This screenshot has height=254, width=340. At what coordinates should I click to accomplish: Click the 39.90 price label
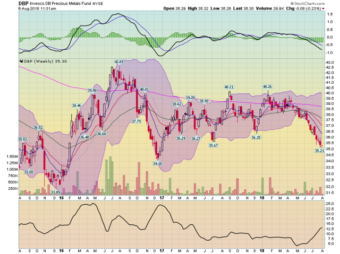point(92,91)
